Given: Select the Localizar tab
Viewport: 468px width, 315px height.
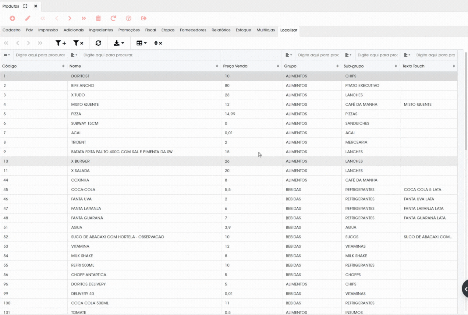Looking at the screenshot, I should pos(289,30).
